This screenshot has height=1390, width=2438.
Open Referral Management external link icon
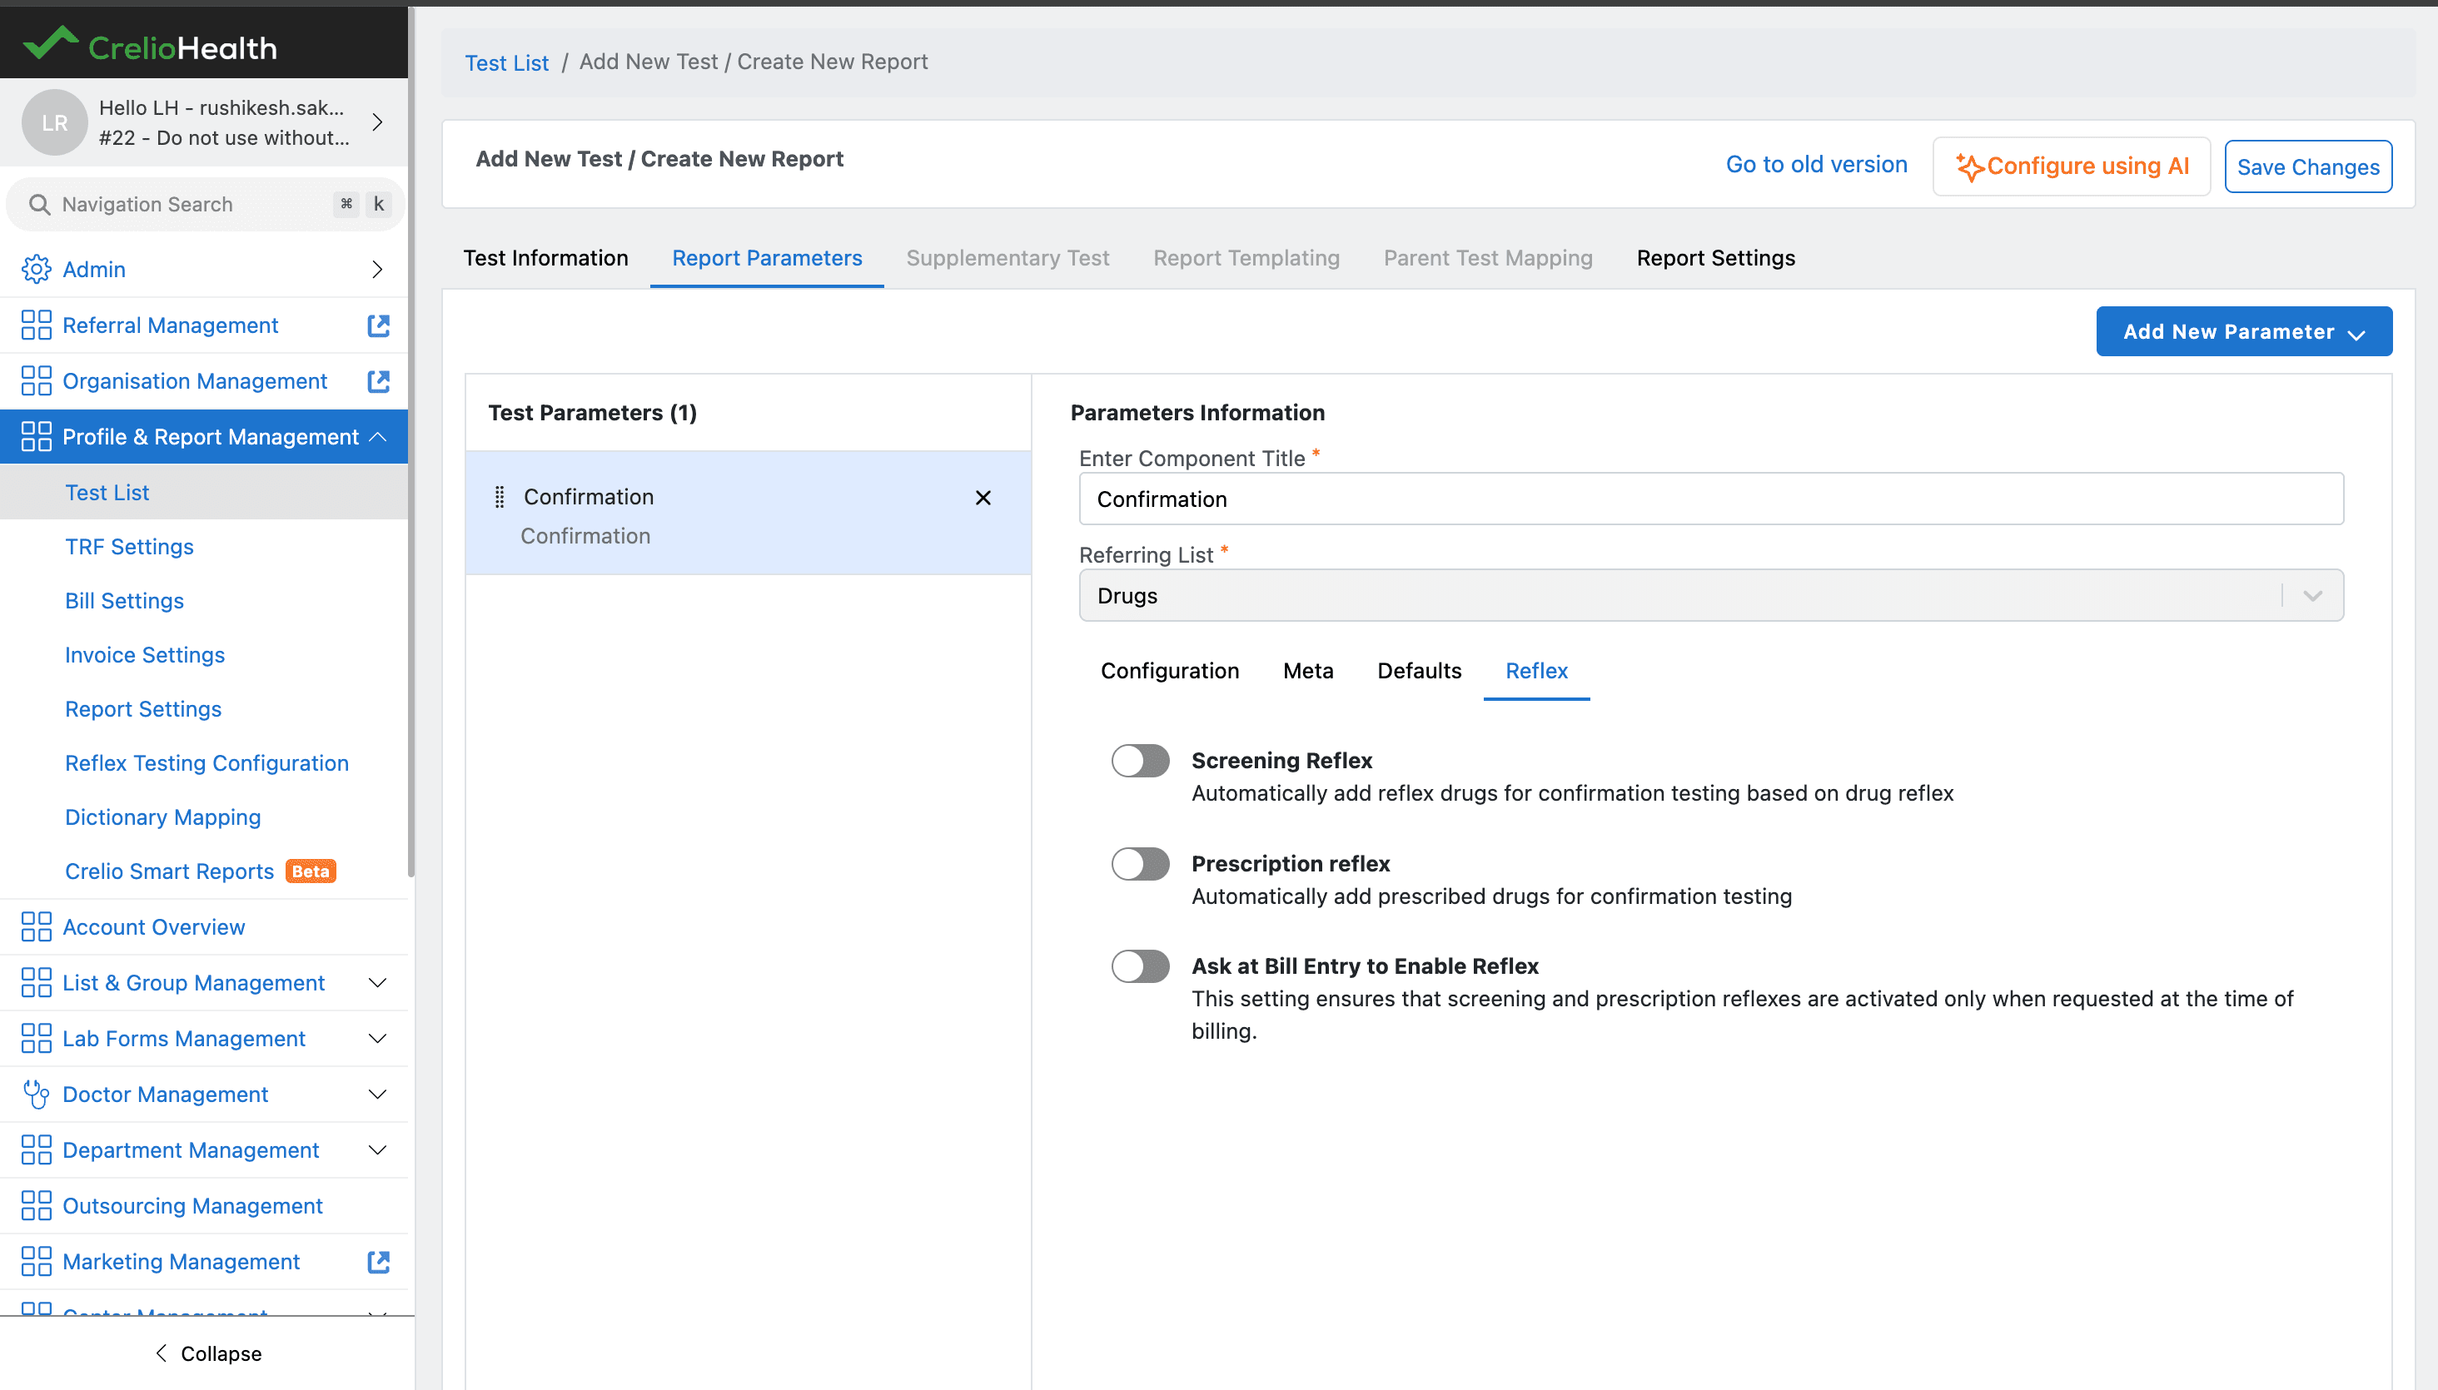point(378,325)
